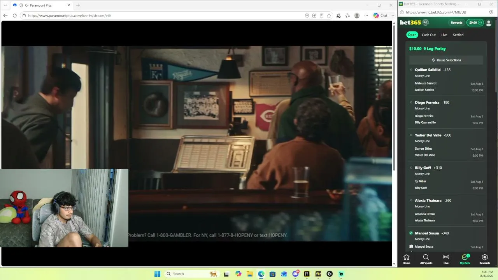Open a new browser tab with the plus button
Image resolution: width=498 pixels, height=280 pixels.
(x=78, y=5)
